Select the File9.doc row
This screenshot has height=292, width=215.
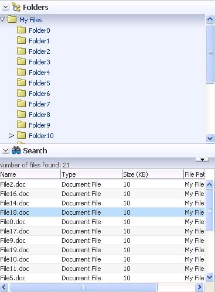coord(103,241)
